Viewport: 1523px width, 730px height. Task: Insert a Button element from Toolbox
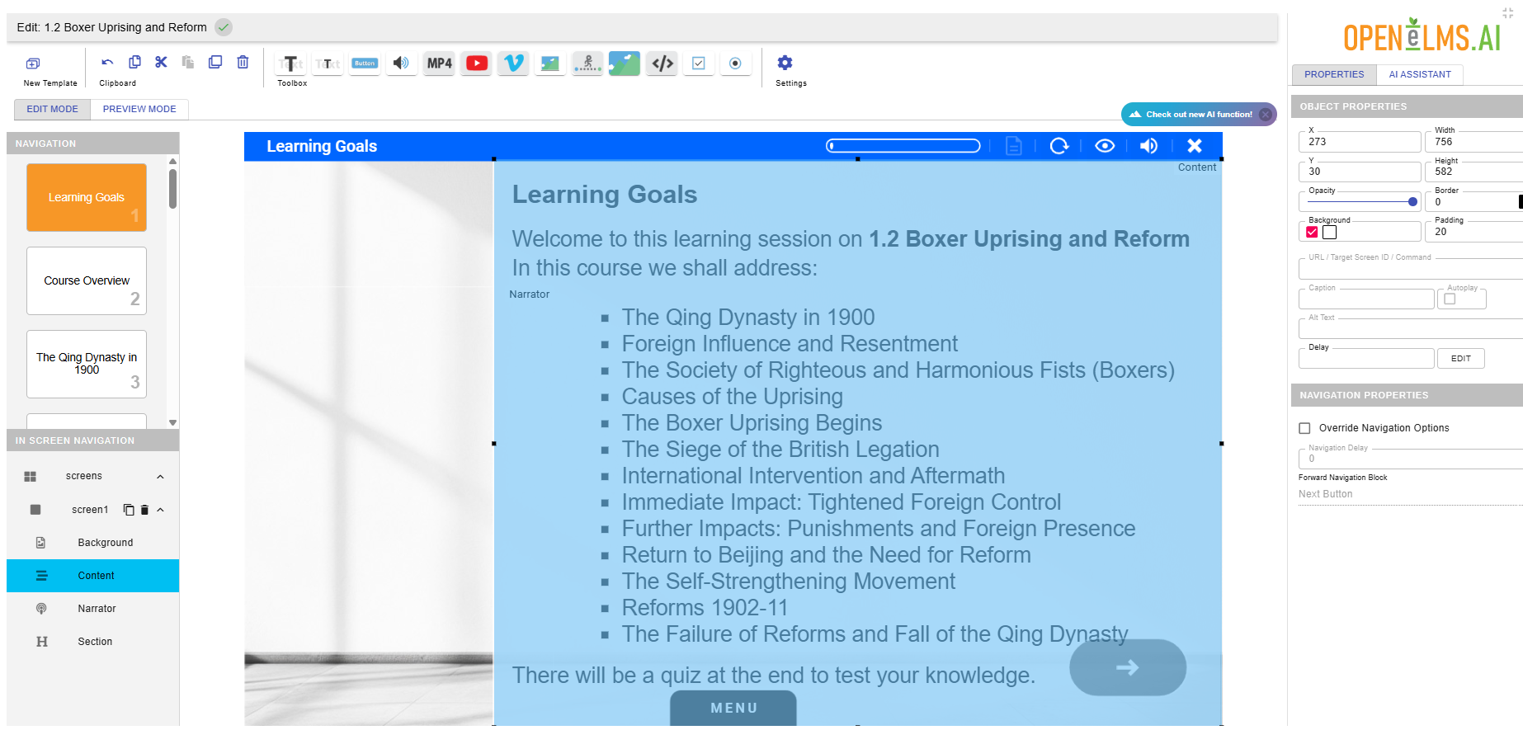click(x=365, y=64)
